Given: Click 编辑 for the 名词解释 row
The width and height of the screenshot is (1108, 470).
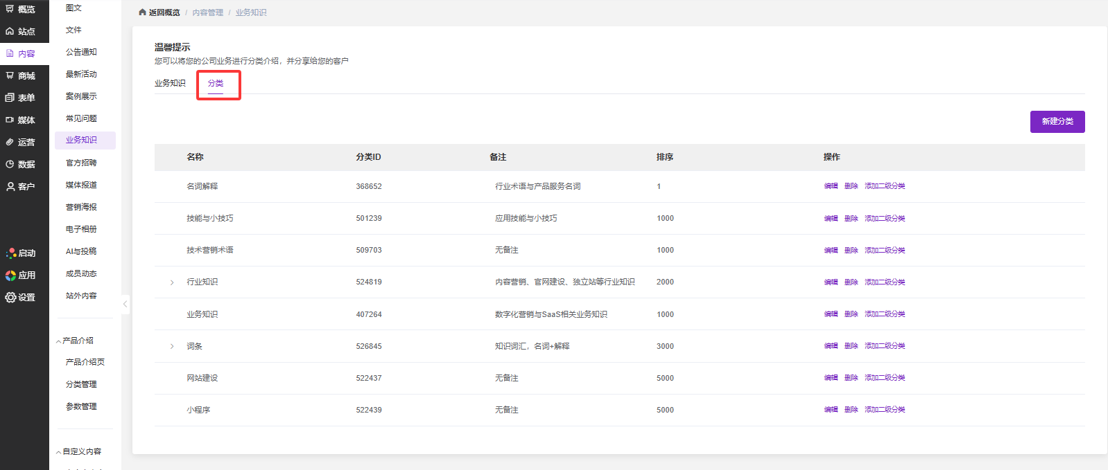Looking at the screenshot, I should (831, 186).
